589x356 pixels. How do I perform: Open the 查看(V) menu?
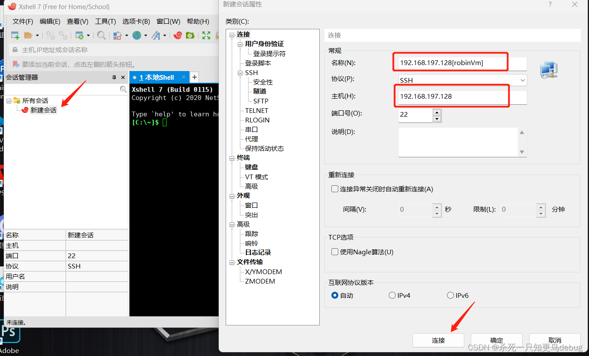(78, 21)
